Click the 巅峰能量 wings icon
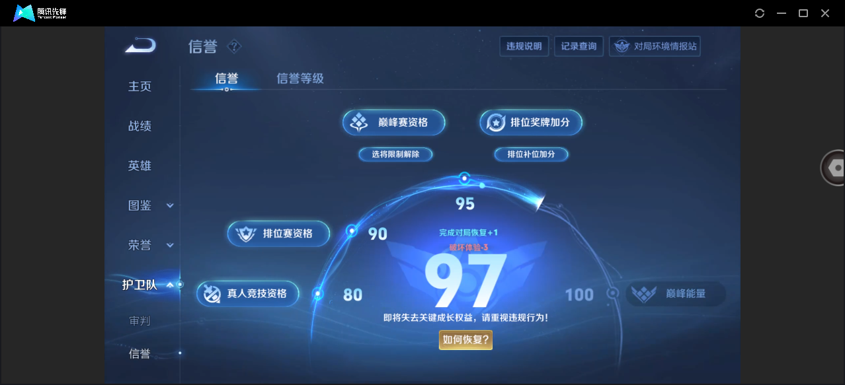The width and height of the screenshot is (845, 385). pyautogui.click(x=644, y=294)
